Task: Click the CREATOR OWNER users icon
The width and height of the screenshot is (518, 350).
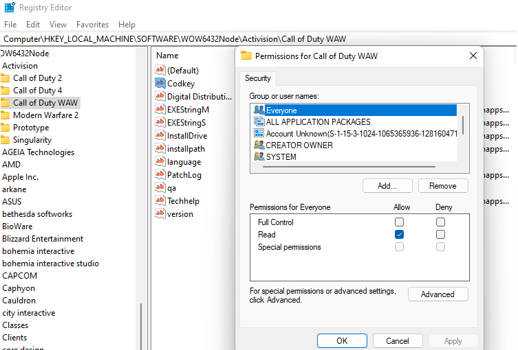Action: (x=259, y=145)
